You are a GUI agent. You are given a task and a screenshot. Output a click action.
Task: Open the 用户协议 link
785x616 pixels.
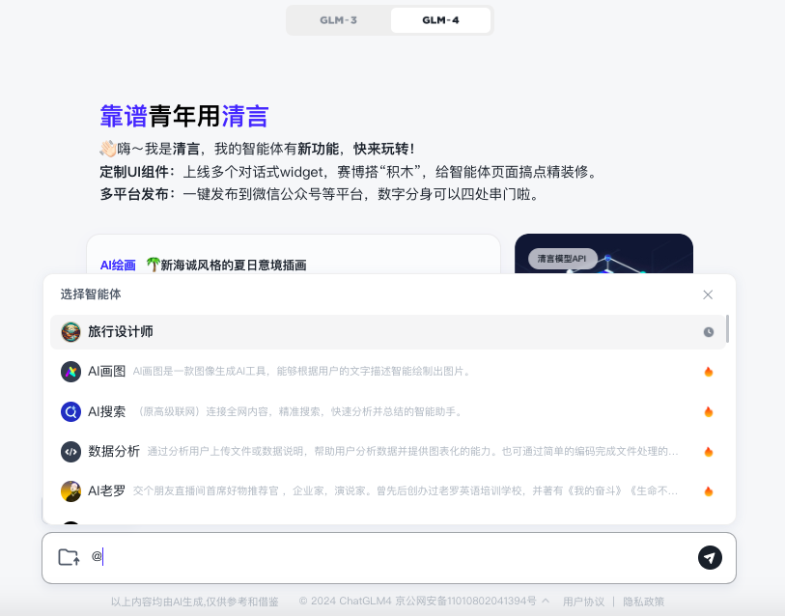(584, 602)
